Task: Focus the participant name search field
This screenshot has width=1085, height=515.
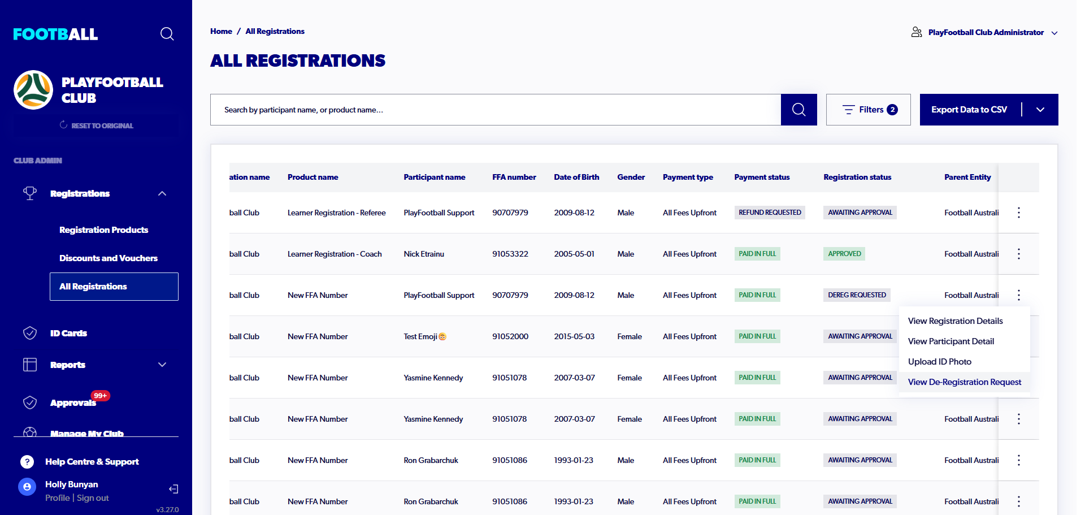Action: tap(496, 110)
